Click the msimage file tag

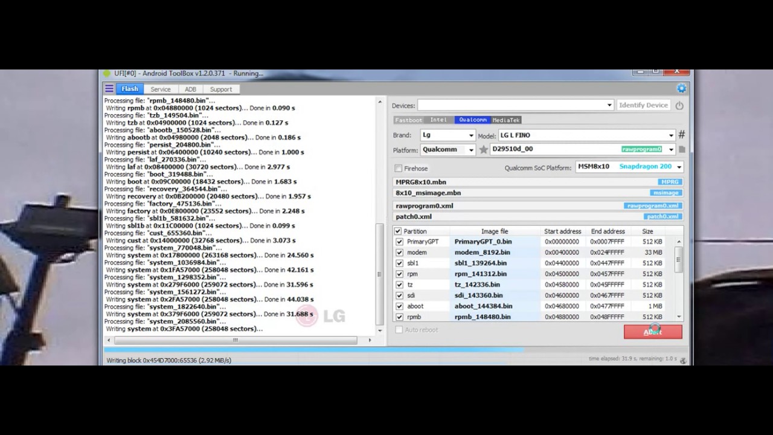tap(667, 193)
